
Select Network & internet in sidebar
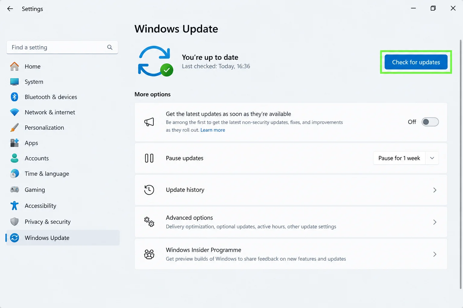(63, 112)
